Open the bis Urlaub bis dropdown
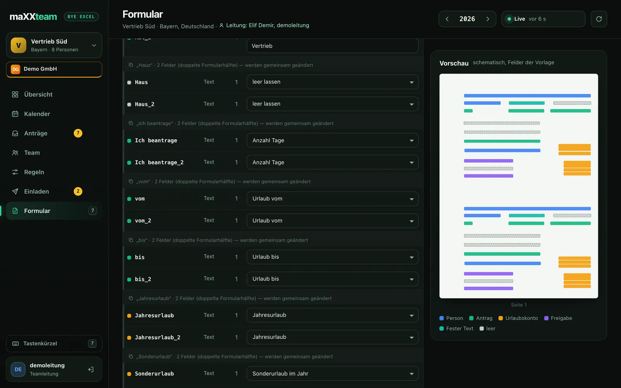The image size is (621, 388). [333, 257]
